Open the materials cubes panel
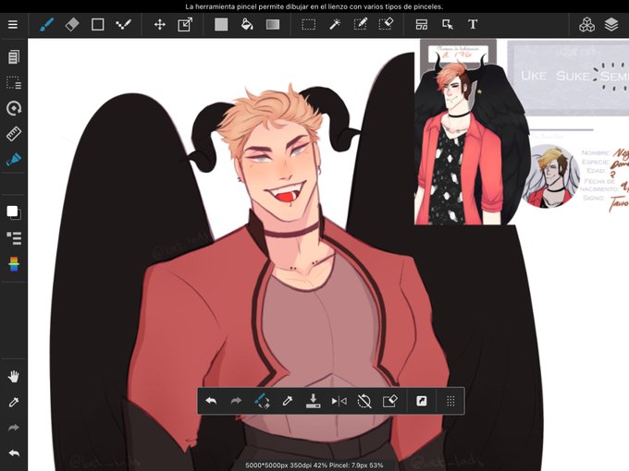 pyautogui.click(x=586, y=24)
